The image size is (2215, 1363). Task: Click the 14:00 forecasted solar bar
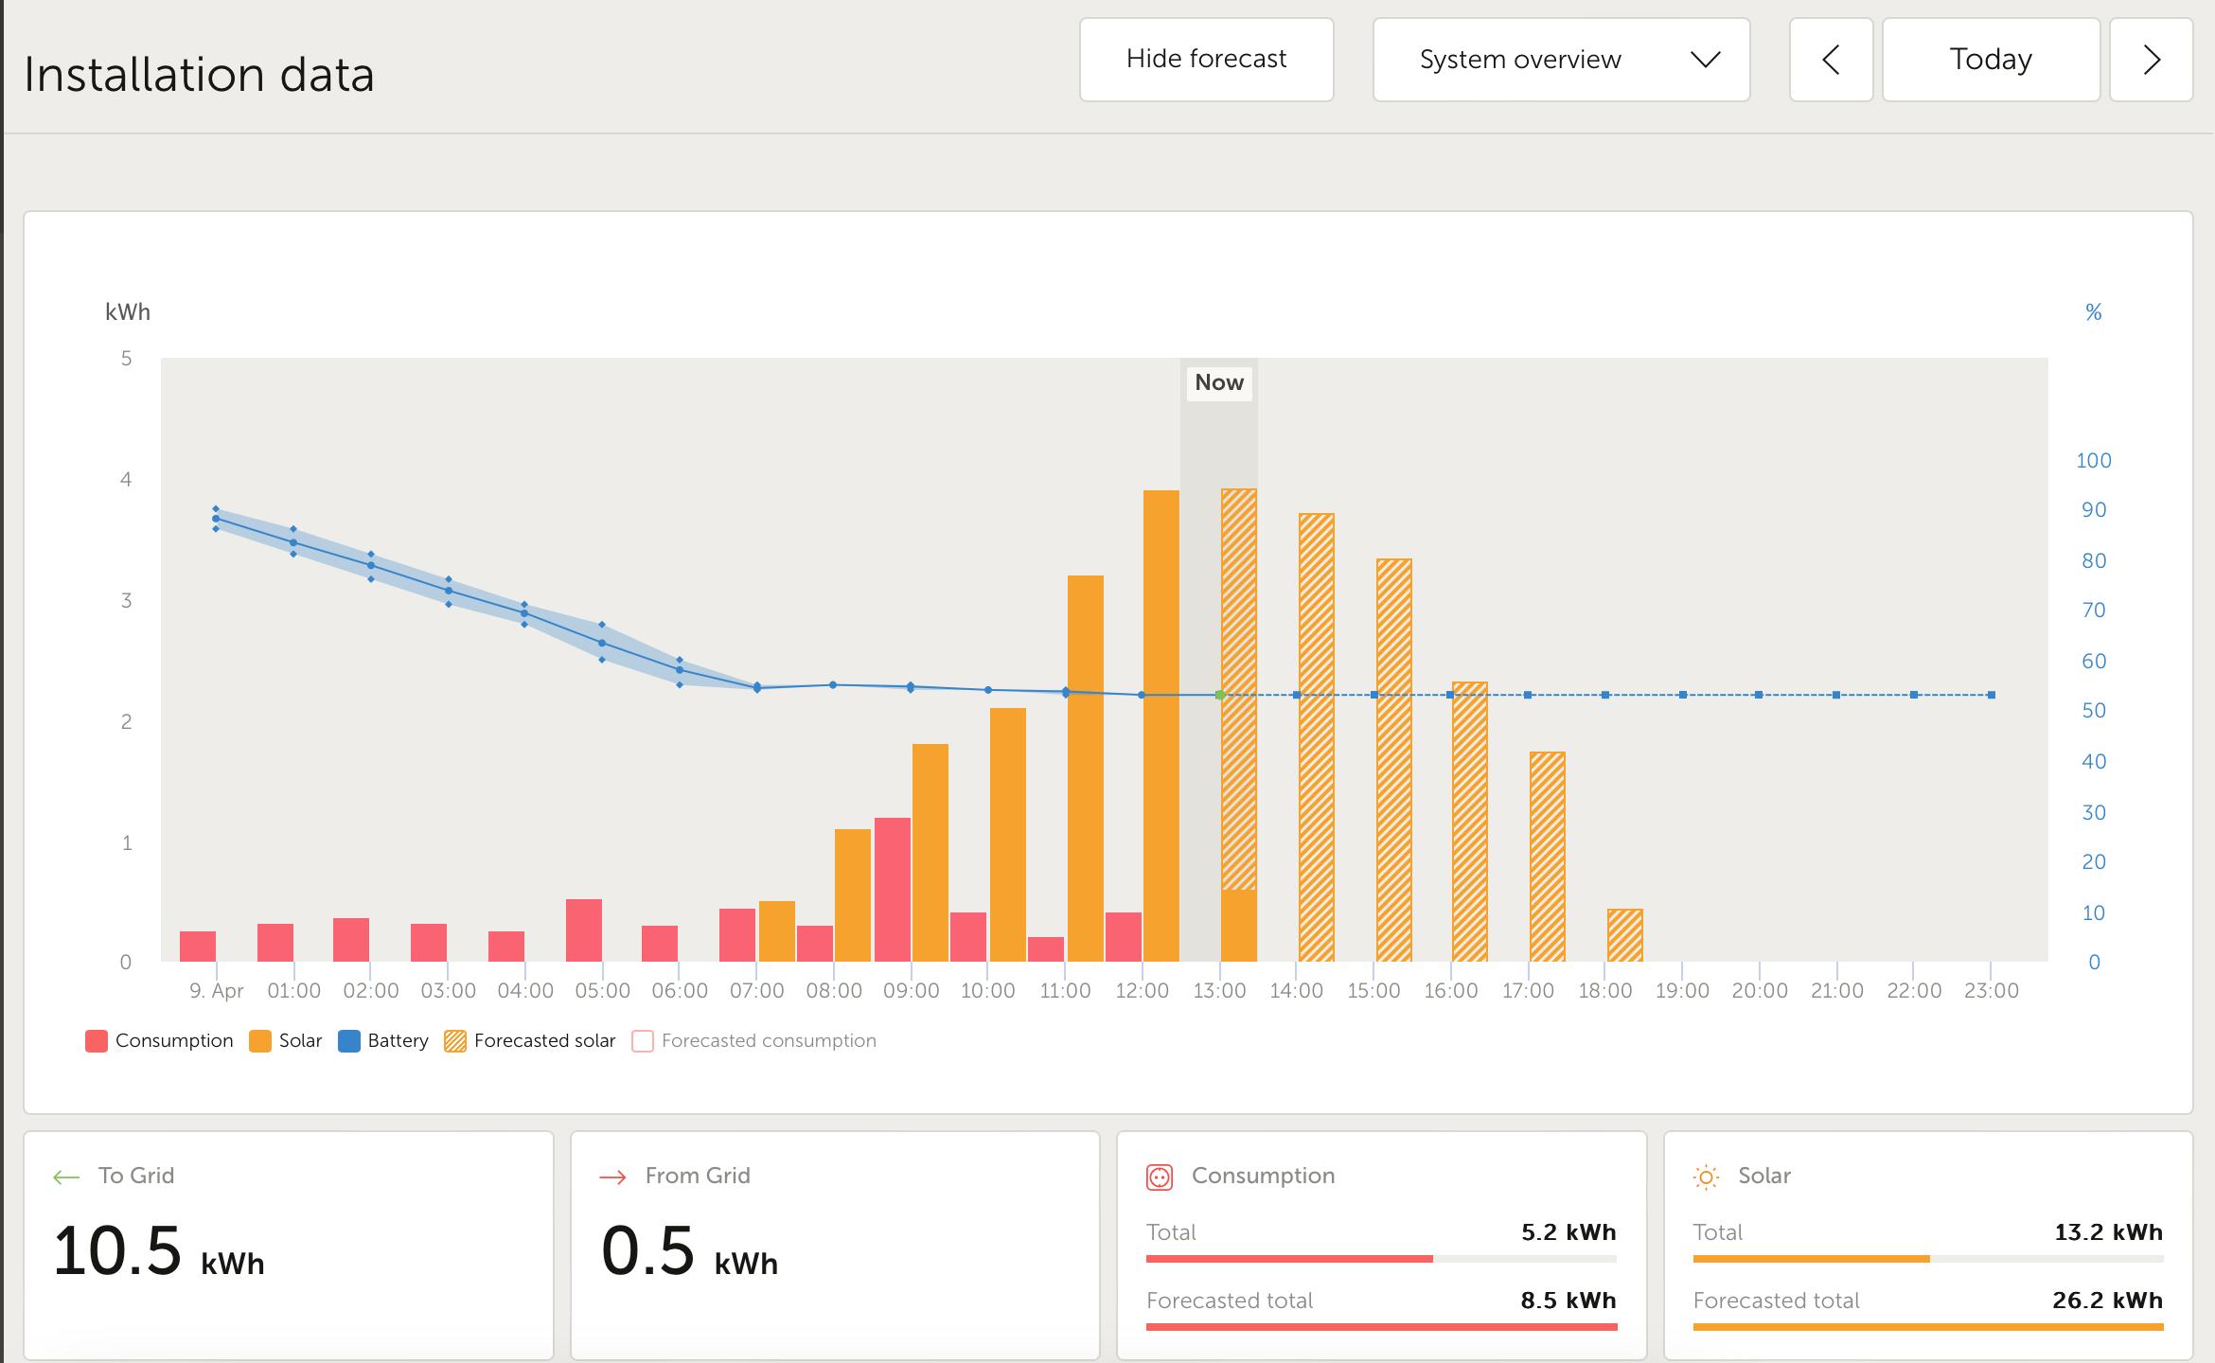pos(1317,737)
